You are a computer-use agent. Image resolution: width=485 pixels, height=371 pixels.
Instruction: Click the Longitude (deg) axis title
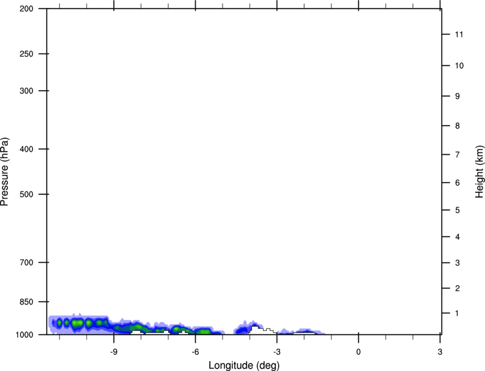244,365
